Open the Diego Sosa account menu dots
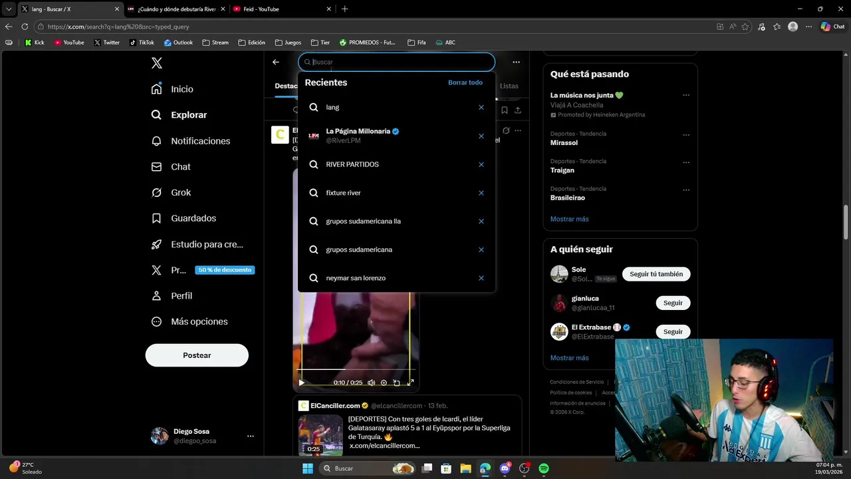This screenshot has width=851, height=479. 251,436
